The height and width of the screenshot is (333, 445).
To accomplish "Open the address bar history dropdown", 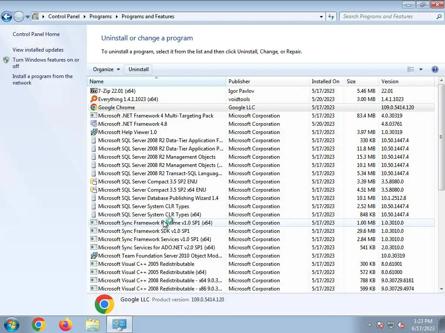I will [321, 17].
